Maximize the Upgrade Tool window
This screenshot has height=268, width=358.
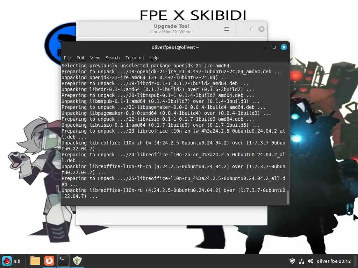point(252,29)
